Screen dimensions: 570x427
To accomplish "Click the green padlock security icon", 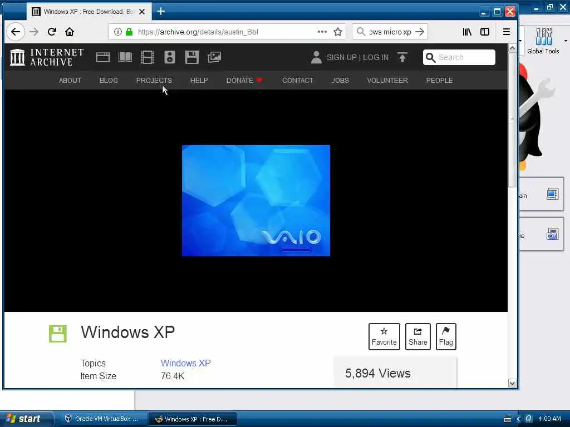I will point(129,32).
